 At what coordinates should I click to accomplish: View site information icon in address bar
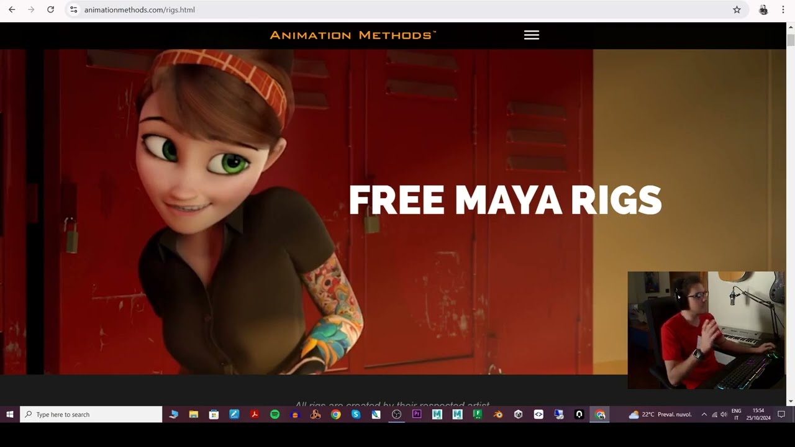coord(73,10)
